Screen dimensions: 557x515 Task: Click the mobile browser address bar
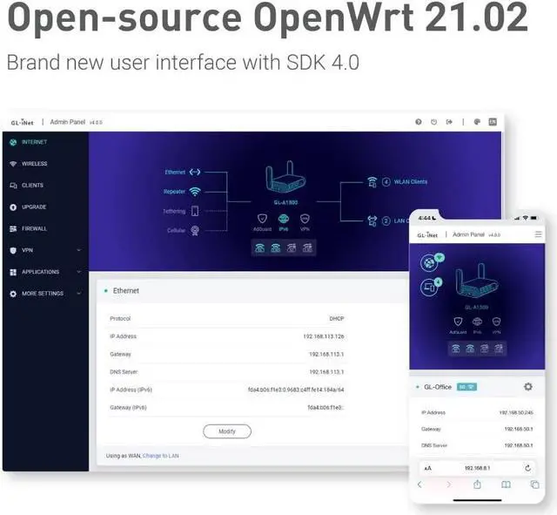477,468
